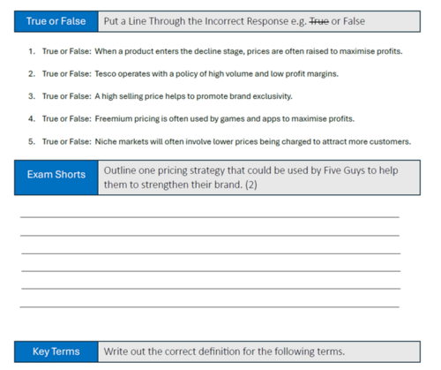441x370 pixels.
Task: Click the Niche markets statement
Action: (253, 141)
